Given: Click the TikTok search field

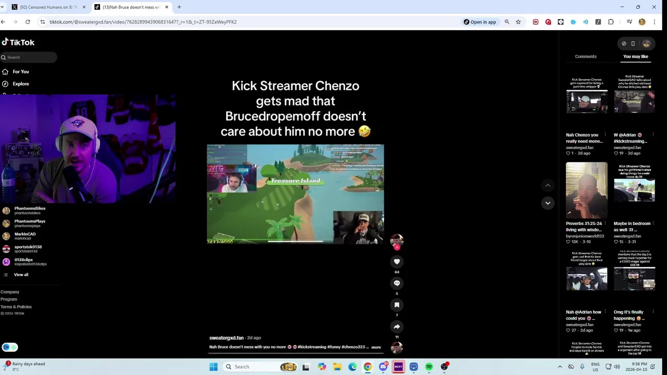Looking at the screenshot, I should [x=29, y=57].
